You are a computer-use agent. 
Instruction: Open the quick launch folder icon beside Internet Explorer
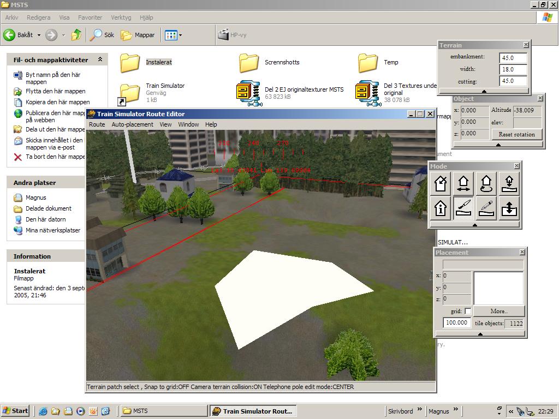[x=55, y=411]
